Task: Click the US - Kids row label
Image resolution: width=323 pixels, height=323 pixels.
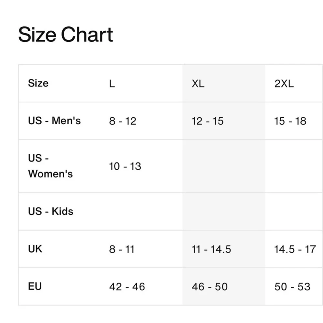Action: [51, 211]
